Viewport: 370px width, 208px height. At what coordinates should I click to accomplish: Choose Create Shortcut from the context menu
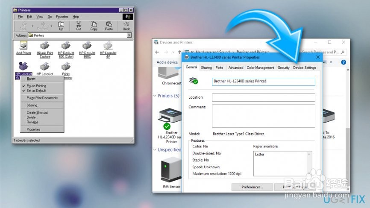pyautogui.click(x=42, y=112)
